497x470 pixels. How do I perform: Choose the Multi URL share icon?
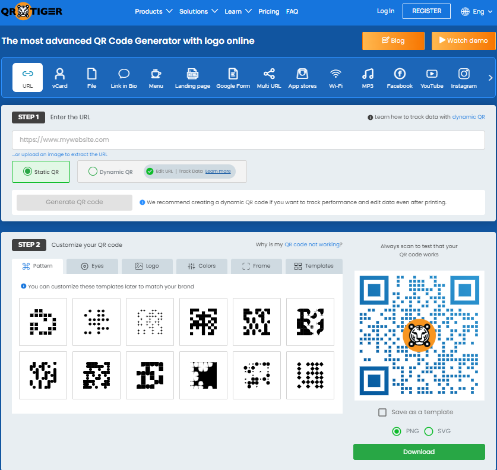tap(269, 74)
